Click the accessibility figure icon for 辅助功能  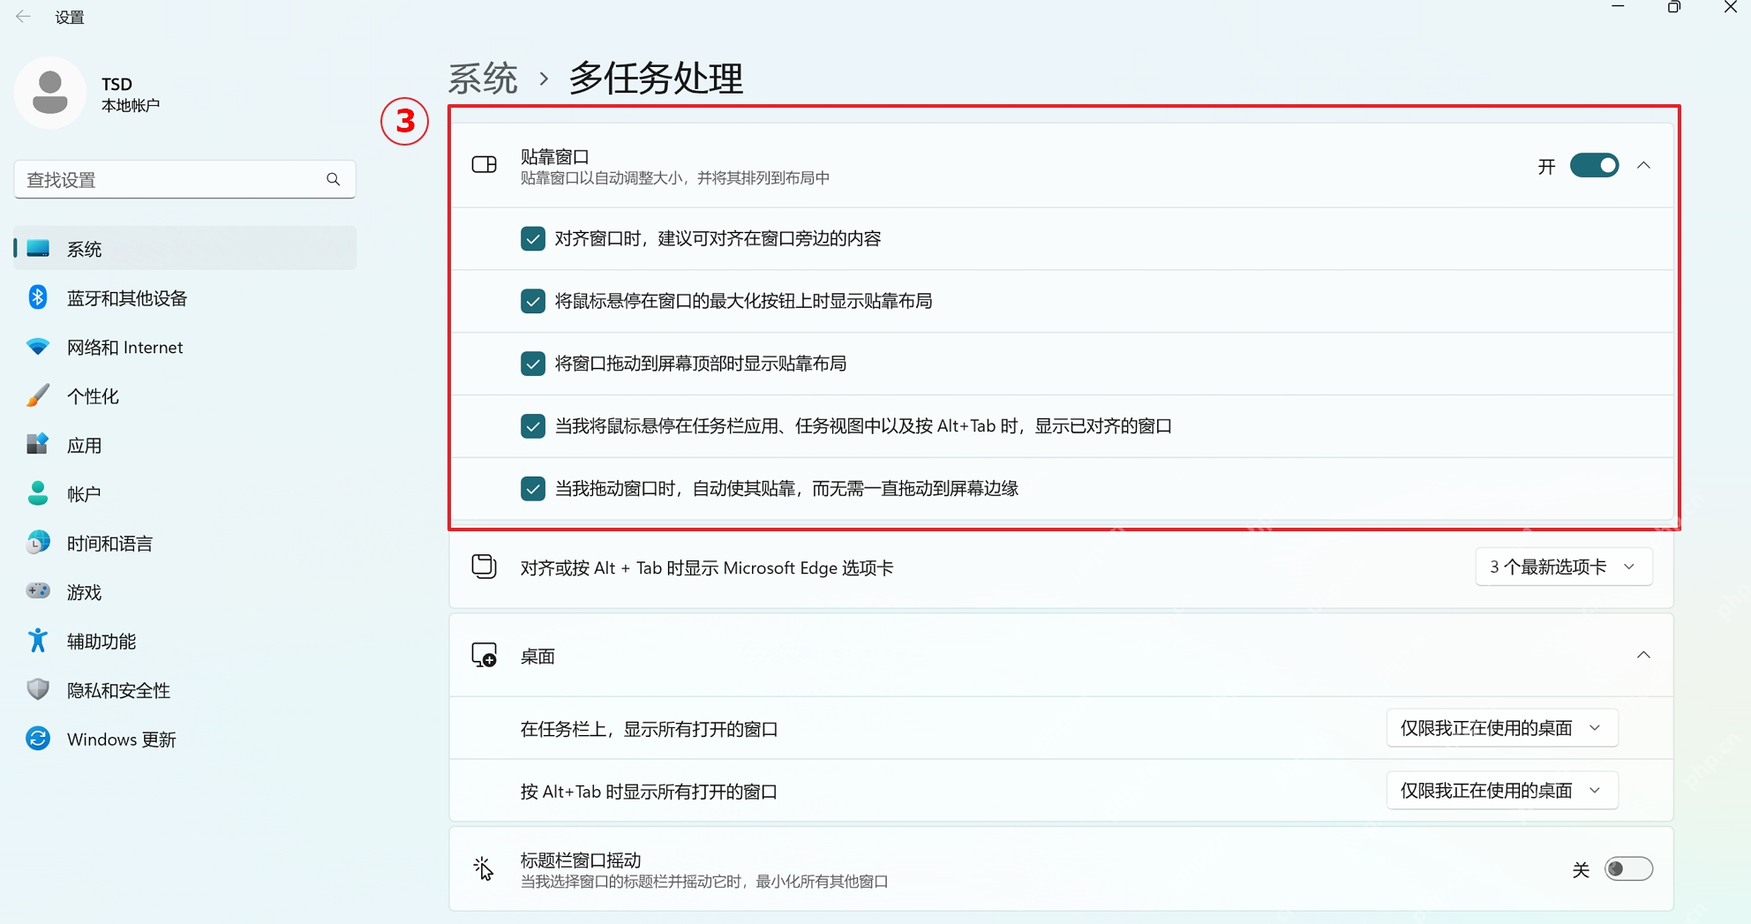(38, 641)
